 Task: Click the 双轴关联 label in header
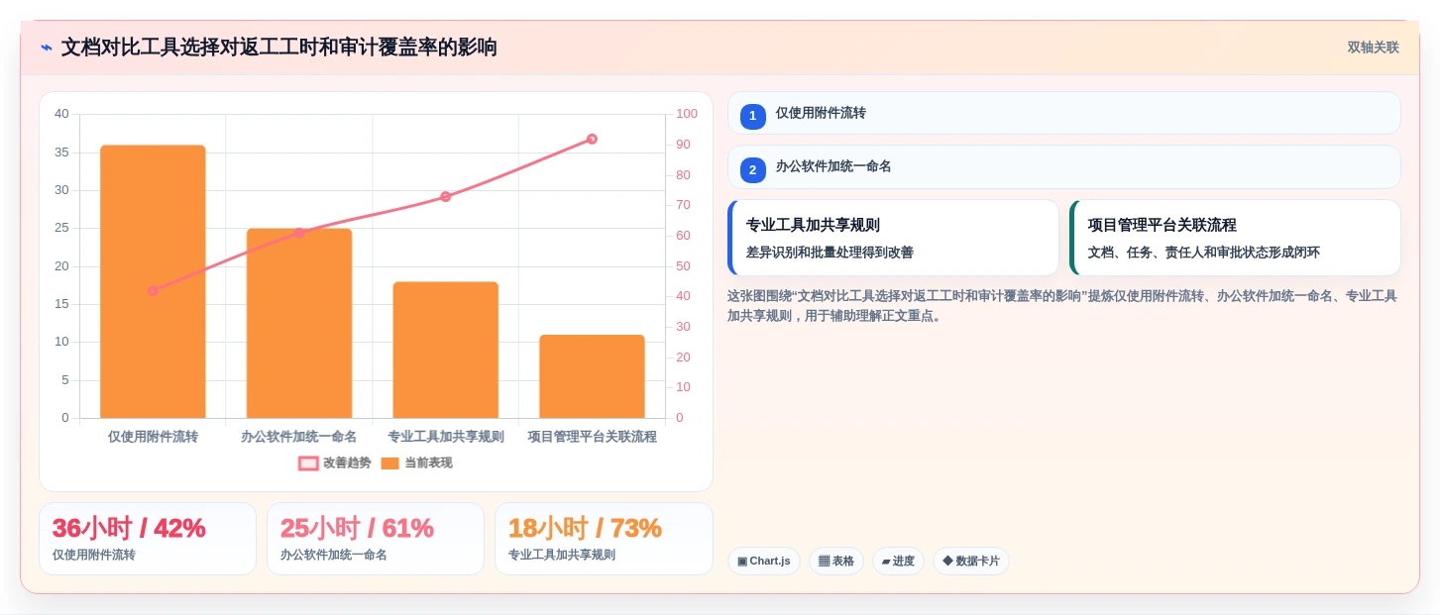pyautogui.click(x=1373, y=48)
